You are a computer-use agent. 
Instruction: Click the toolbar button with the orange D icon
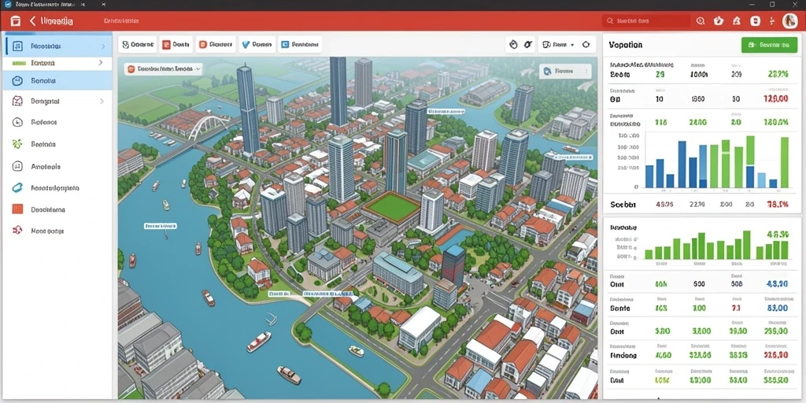click(x=215, y=45)
